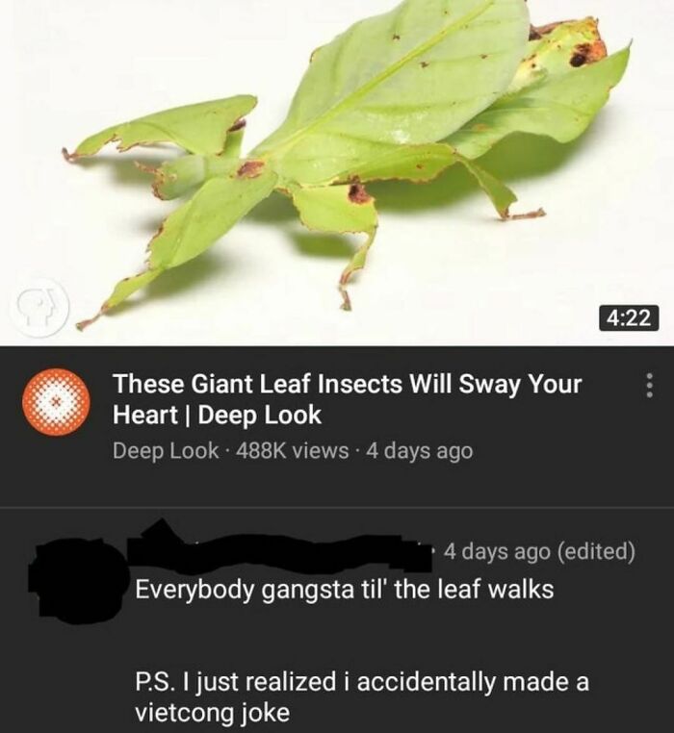Tap the comment's 4 days ago timestamp

[x=497, y=551]
